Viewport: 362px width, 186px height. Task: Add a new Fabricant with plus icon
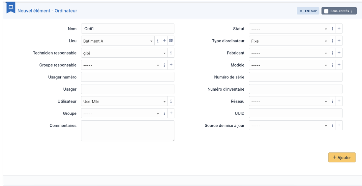pos(339,53)
